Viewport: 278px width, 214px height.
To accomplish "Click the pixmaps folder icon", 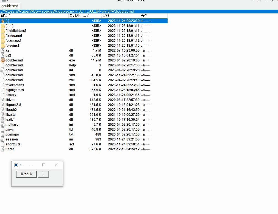I will tap(3, 41).
